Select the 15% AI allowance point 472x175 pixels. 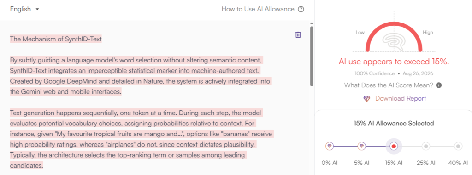pyautogui.click(x=394, y=146)
